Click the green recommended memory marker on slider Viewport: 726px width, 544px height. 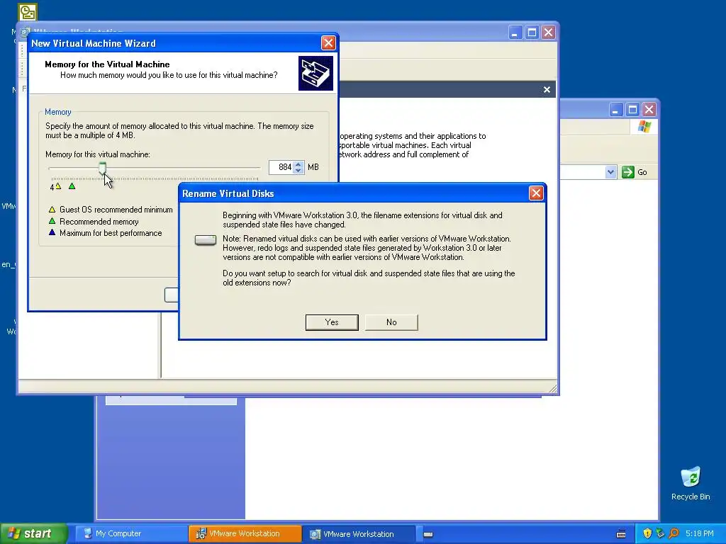pyautogui.click(x=72, y=186)
